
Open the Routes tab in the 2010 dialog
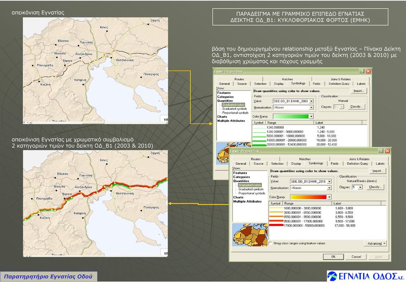point(255,159)
